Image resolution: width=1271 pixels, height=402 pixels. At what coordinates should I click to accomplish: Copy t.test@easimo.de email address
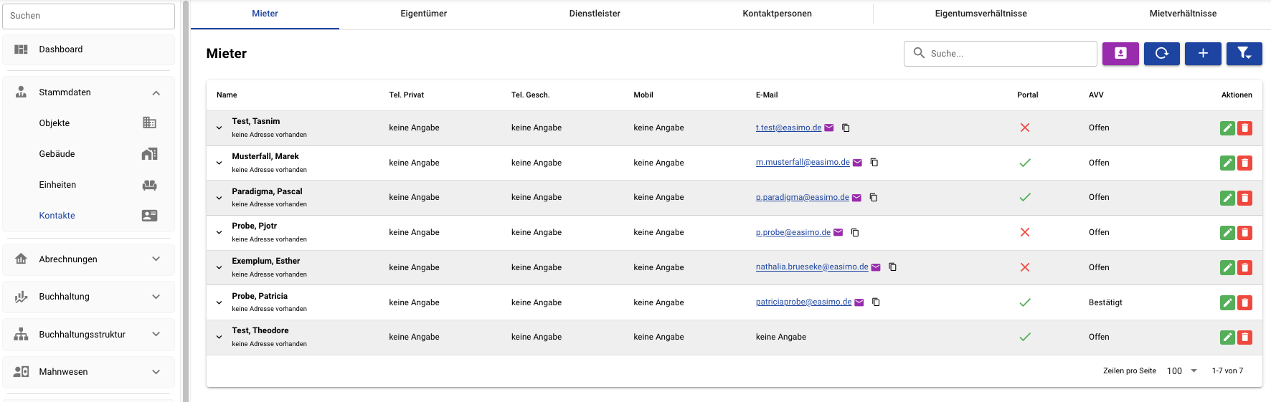pos(846,128)
